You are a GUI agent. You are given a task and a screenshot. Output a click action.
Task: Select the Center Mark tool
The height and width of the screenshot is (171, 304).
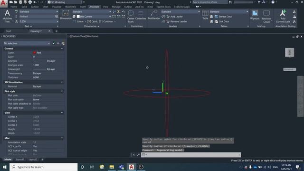(131, 16)
